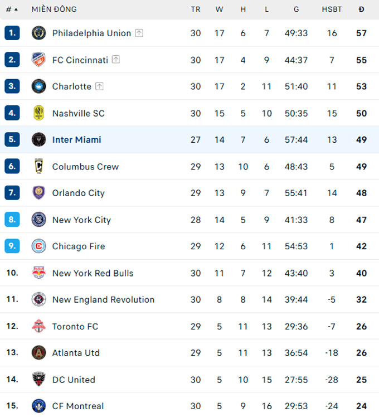Click the Đ points column header
The width and height of the screenshot is (379, 417).
coord(362,9)
